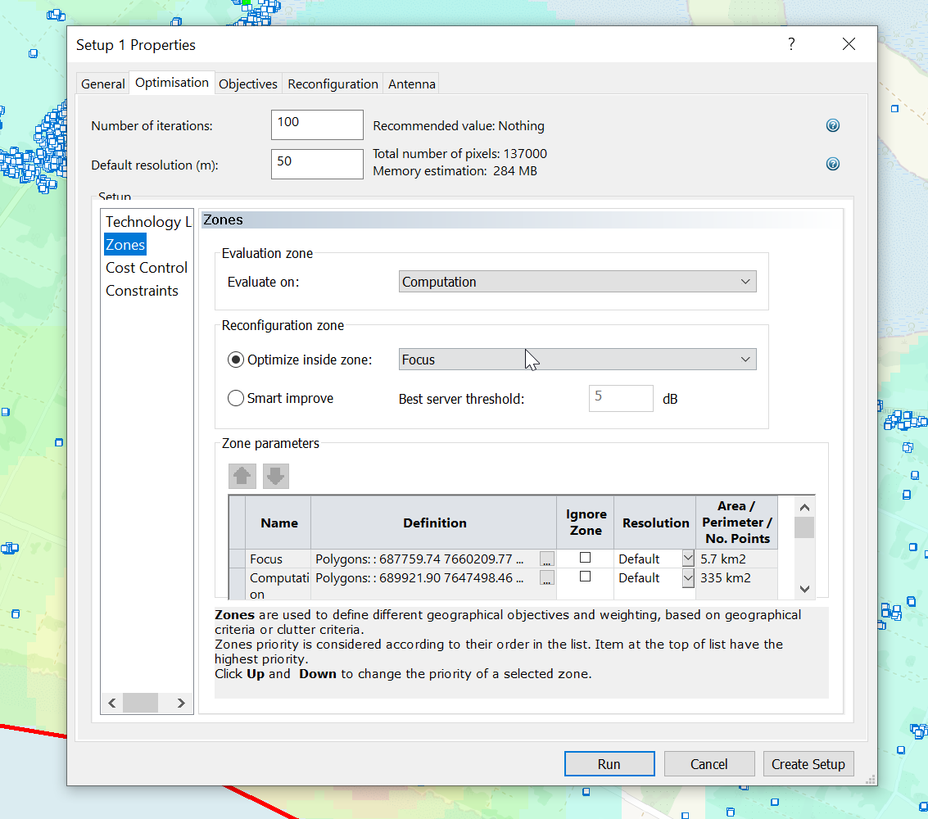The image size is (928, 819).
Task: Switch to the Objectives tab
Action: [x=248, y=84]
